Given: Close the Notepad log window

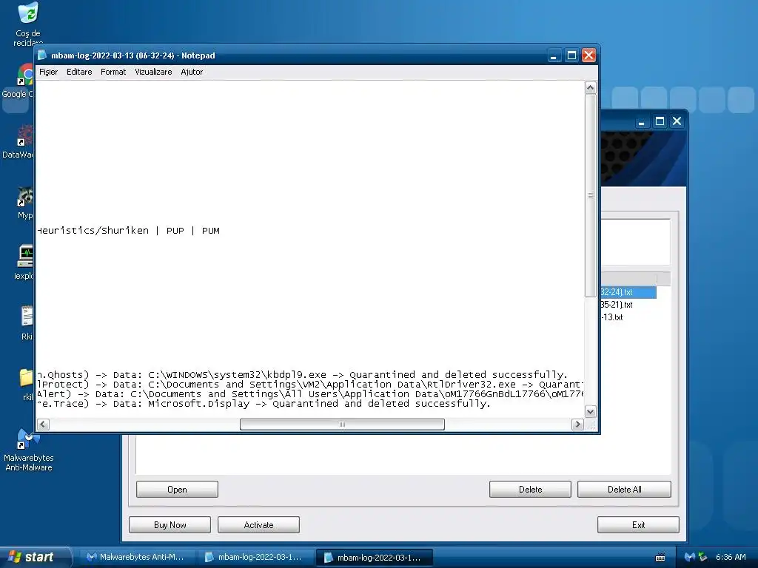Looking at the screenshot, I should 588,55.
